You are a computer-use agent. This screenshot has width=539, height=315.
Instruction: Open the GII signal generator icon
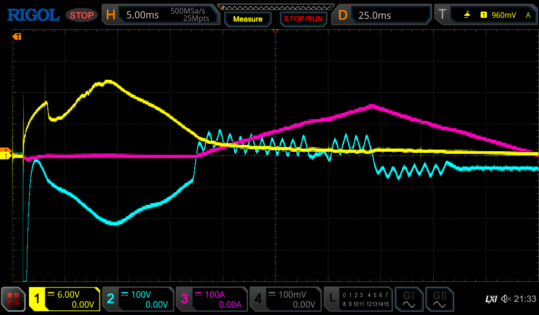pyautogui.click(x=440, y=299)
